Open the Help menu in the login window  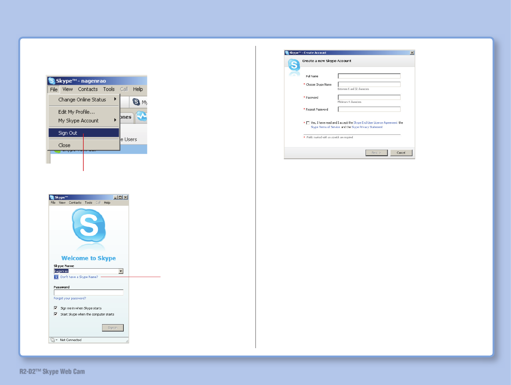[107, 203]
